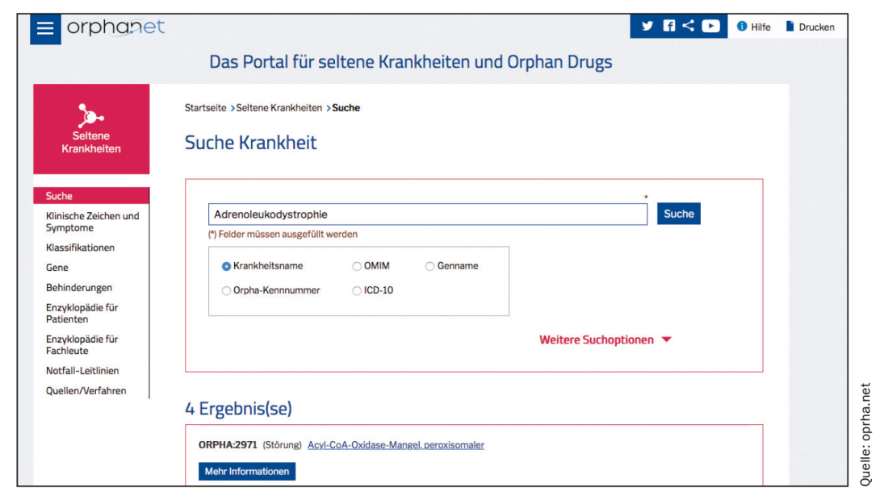Click the share icon in header
The height and width of the screenshot is (504, 888).
(x=688, y=26)
